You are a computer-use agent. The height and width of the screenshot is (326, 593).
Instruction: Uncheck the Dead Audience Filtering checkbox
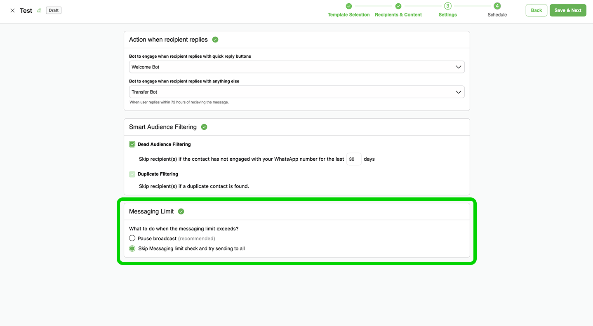pyautogui.click(x=132, y=144)
